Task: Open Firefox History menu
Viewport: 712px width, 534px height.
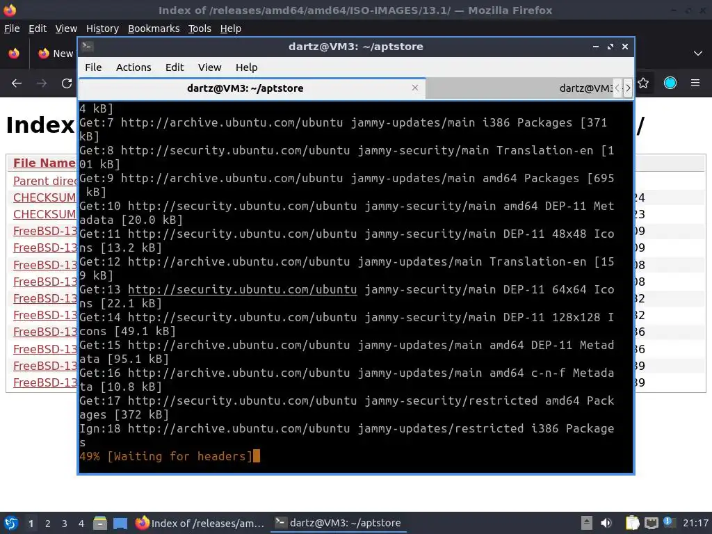Action: (102, 29)
